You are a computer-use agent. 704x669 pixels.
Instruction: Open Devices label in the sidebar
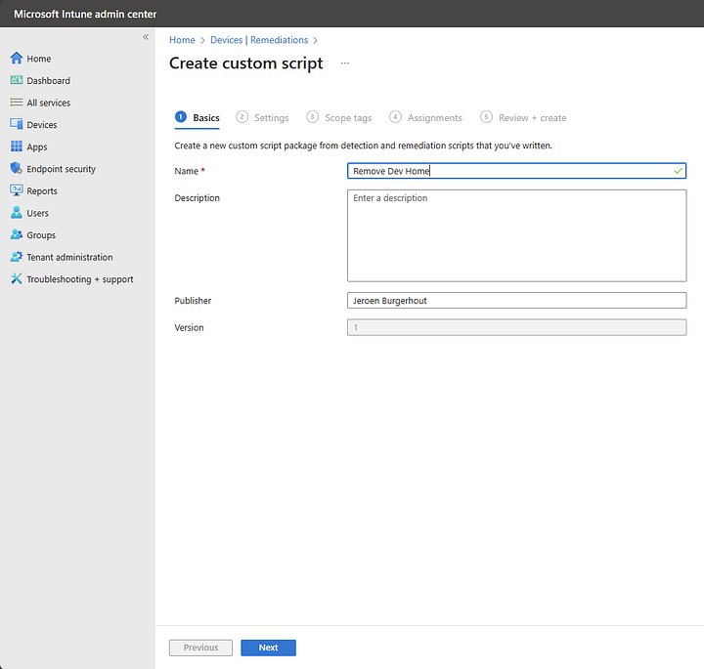click(42, 125)
